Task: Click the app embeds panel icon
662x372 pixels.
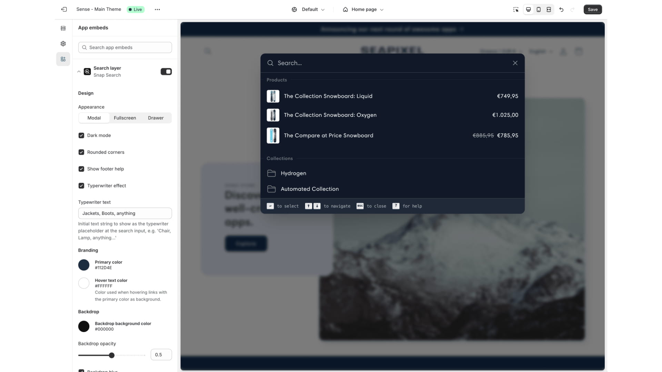Action: click(x=63, y=59)
